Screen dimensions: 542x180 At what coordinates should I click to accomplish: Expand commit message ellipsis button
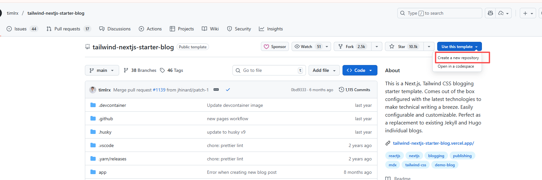[216, 90]
